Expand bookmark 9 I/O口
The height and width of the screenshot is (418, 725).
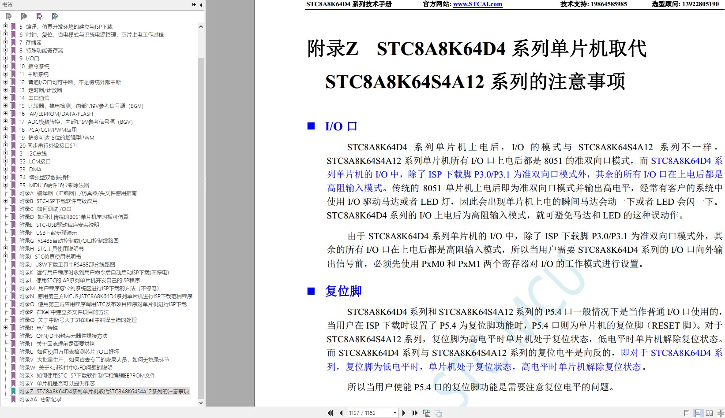click(6, 58)
